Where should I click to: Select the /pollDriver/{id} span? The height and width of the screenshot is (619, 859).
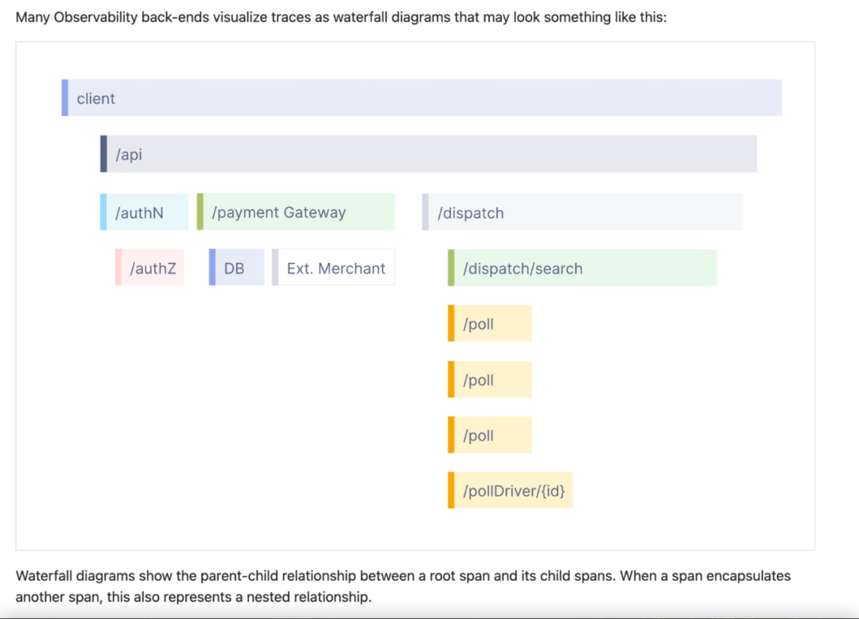pos(509,489)
